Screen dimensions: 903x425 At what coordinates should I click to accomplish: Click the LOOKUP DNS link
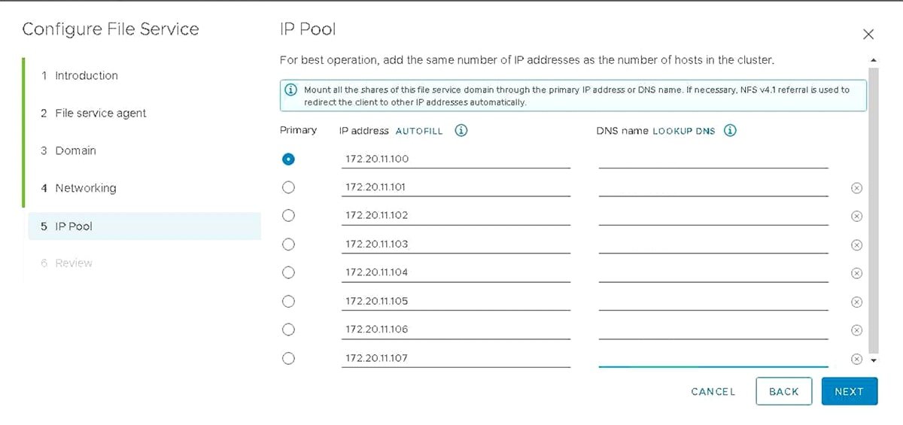[683, 131]
